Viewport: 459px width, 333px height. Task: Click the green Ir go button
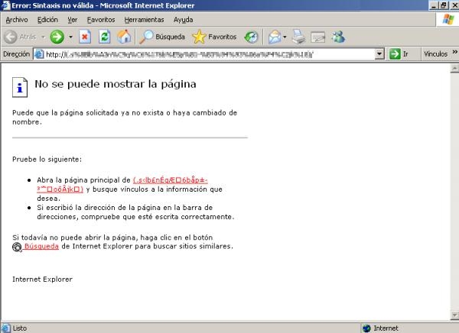click(399, 54)
